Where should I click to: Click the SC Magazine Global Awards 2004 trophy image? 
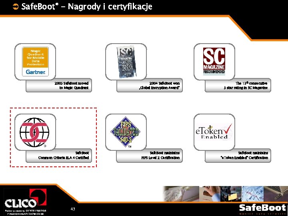point(127,62)
